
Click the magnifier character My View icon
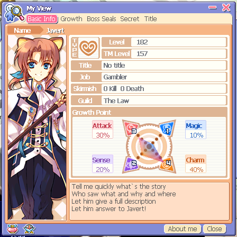click(14, 13)
